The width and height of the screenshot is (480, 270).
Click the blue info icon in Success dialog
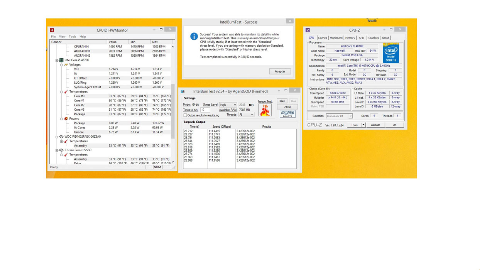[x=194, y=37]
